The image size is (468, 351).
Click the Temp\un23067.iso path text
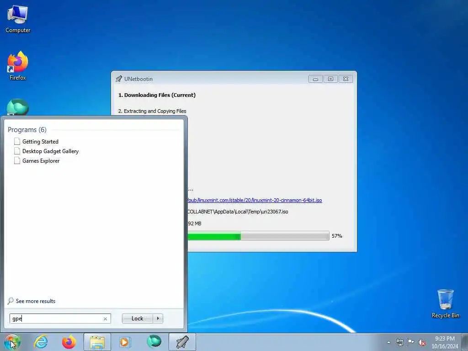(x=238, y=212)
